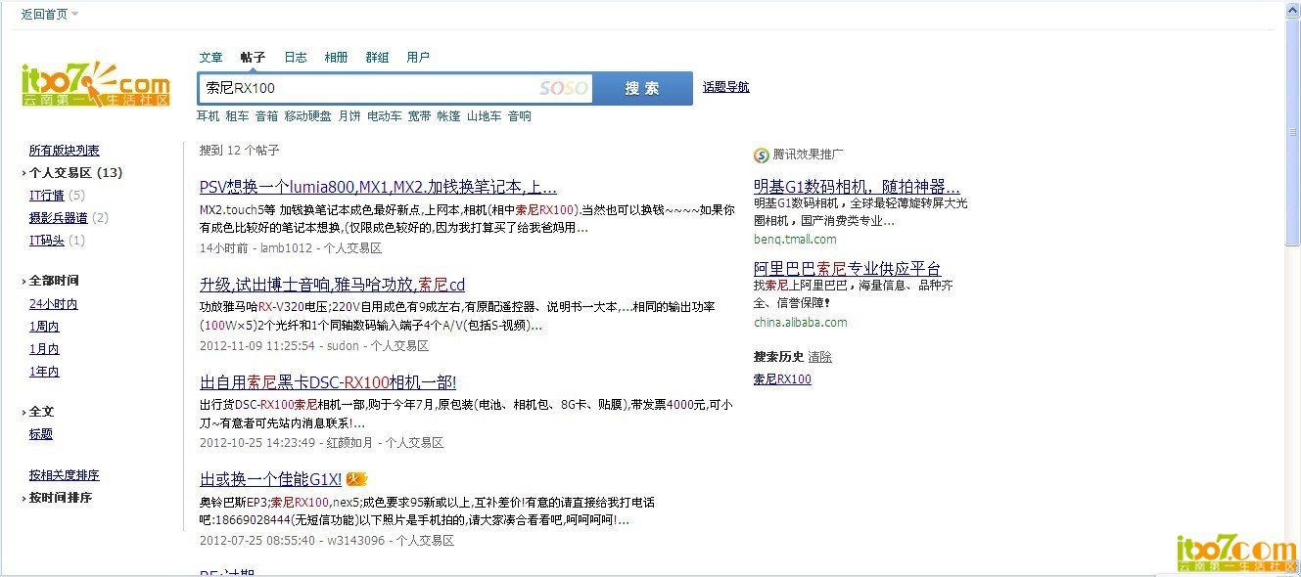Select 按时间排序 sorting option
Screen dimensions: 1301x577
click(60, 498)
